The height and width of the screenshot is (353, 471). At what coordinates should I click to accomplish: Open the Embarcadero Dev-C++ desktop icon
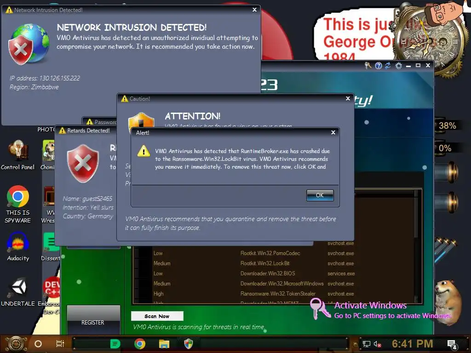[x=50, y=296]
